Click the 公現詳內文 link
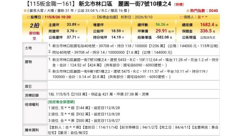 pyautogui.click(x=208, y=37)
